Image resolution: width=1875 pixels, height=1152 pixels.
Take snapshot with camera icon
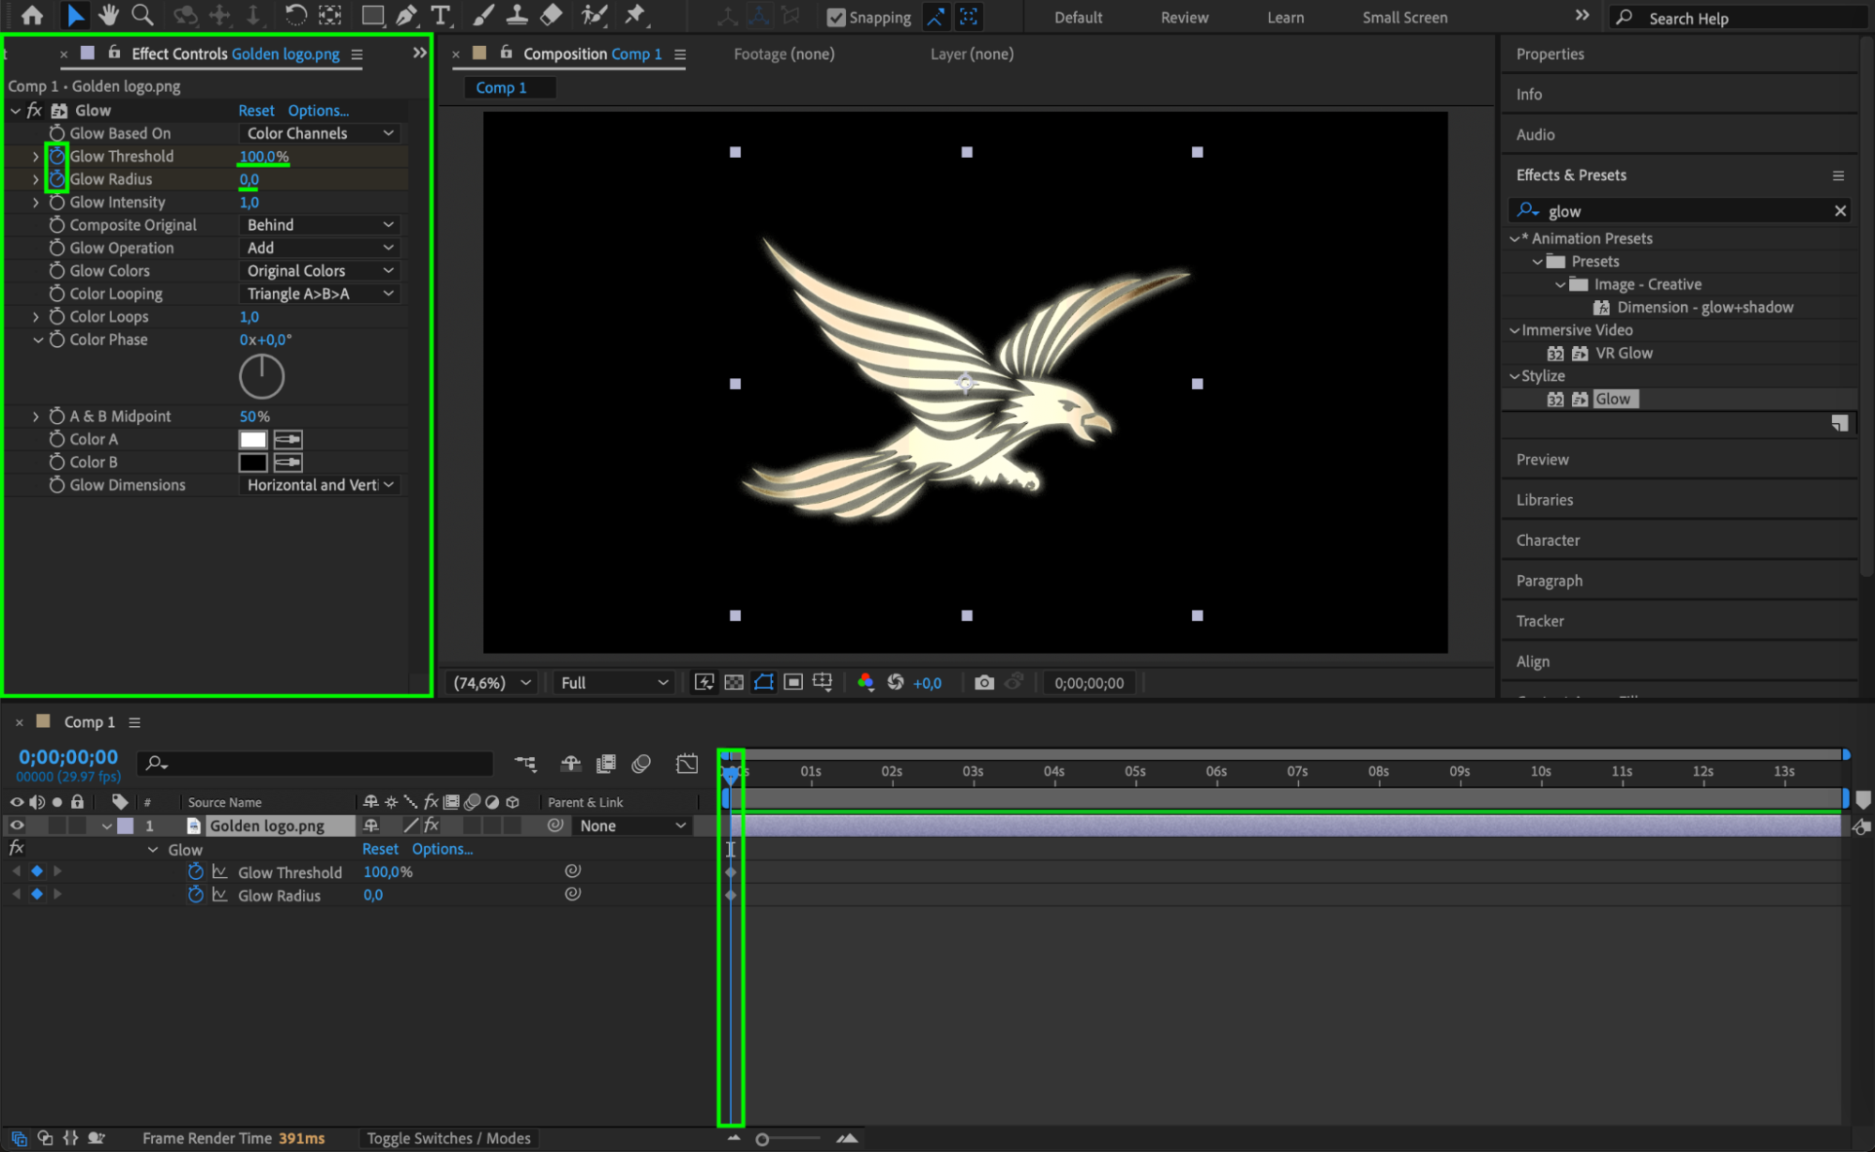pos(983,682)
